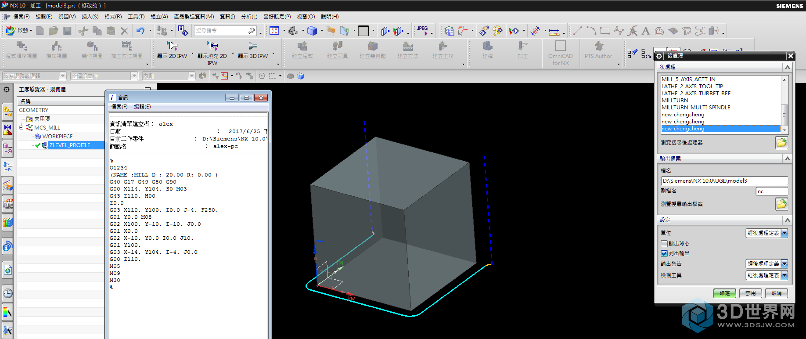This screenshot has width=806, height=339.
Task: Select the ZLEVEL_PROFILE operation
Action: coord(70,145)
